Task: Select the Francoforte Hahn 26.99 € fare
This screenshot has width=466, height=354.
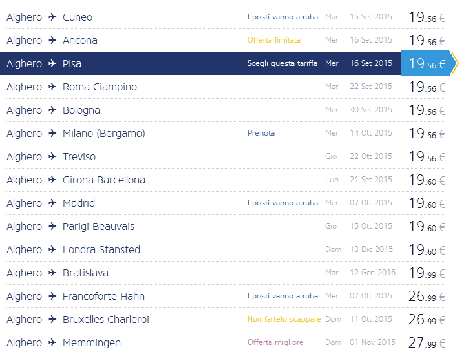Action: point(427,297)
